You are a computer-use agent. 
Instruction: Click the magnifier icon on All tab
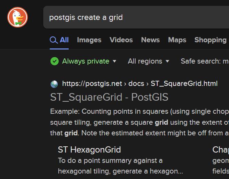[x=54, y=40]
